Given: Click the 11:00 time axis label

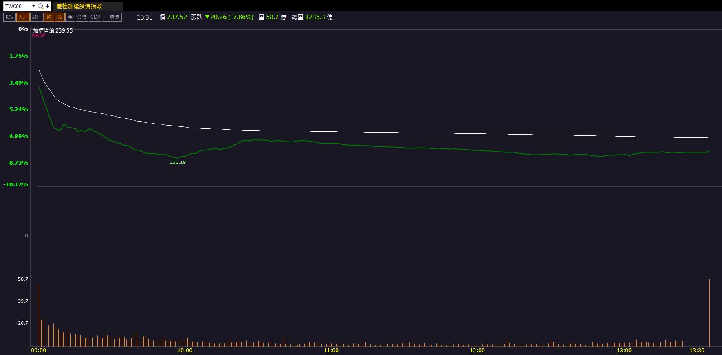Looking at the screenshot, I should pyautogui.click(x=331, y=351).
